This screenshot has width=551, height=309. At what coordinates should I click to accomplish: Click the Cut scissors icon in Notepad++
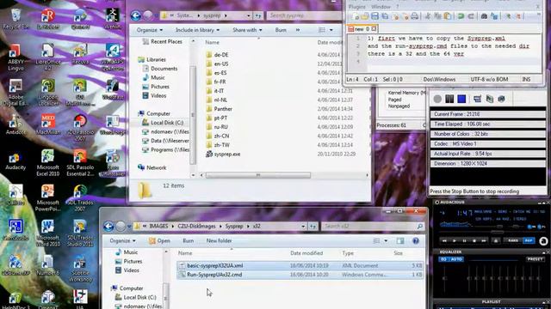coord(428,16)
